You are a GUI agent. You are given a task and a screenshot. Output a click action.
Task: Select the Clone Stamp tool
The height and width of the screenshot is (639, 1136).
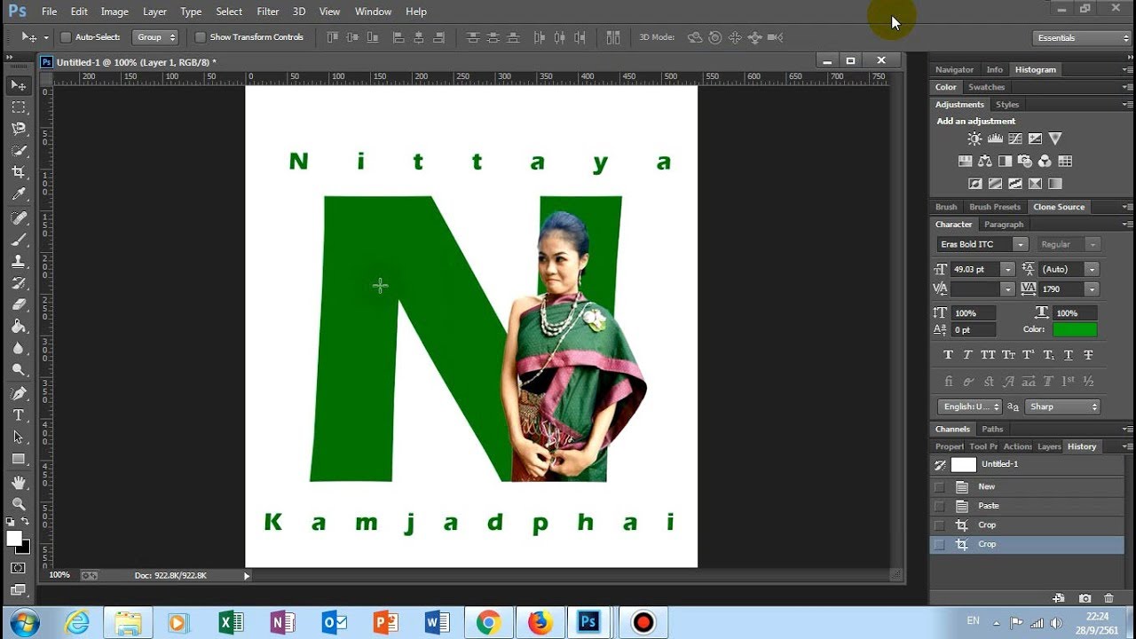click(x=19, y=262)
